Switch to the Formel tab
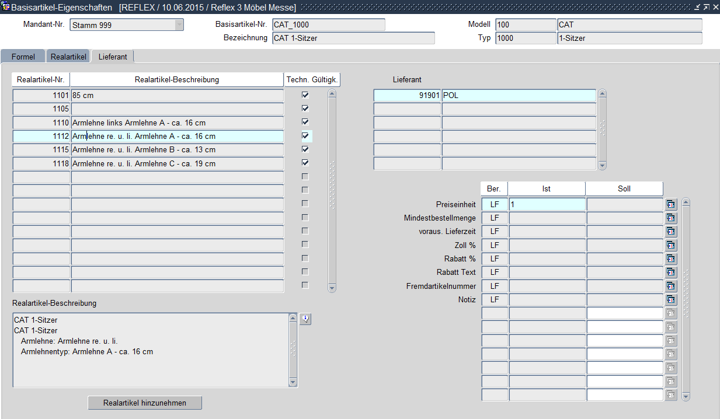 [23, 57]
